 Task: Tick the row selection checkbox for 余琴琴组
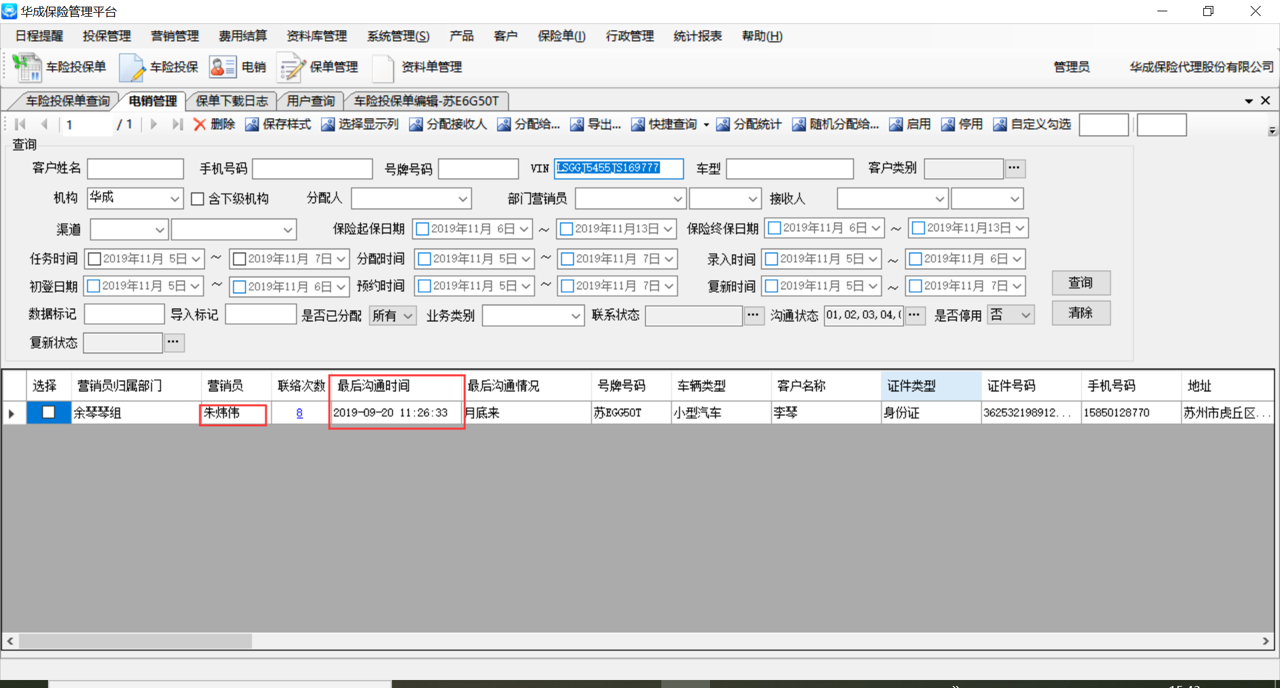click(x=49, y=412)
